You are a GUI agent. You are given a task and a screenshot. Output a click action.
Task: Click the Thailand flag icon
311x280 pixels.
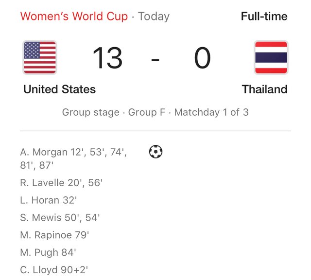click(x=271, y=57)
